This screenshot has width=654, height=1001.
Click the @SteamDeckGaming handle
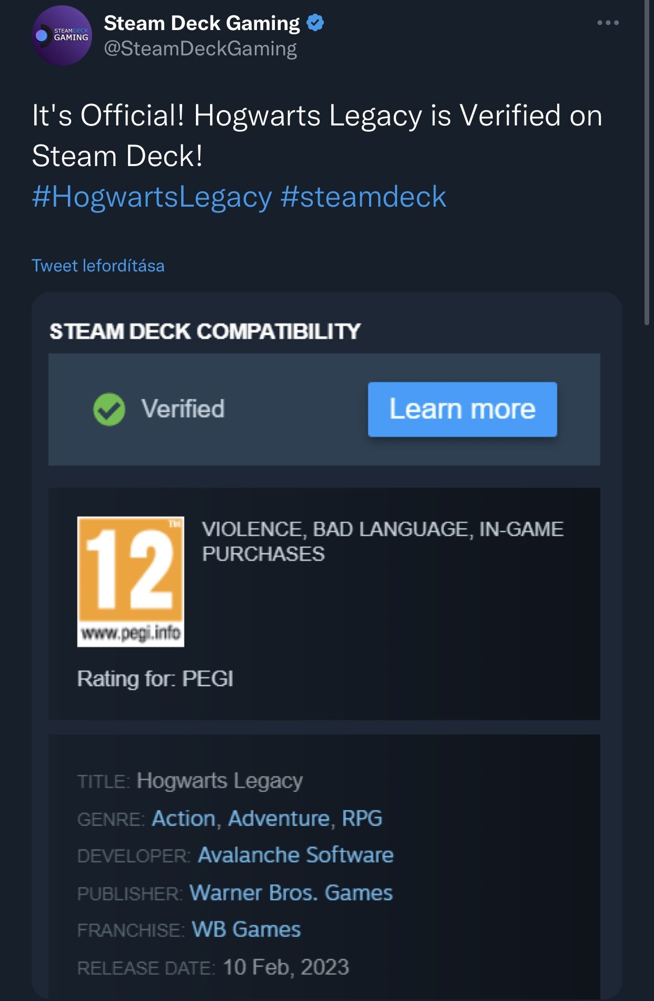[200, 48]
